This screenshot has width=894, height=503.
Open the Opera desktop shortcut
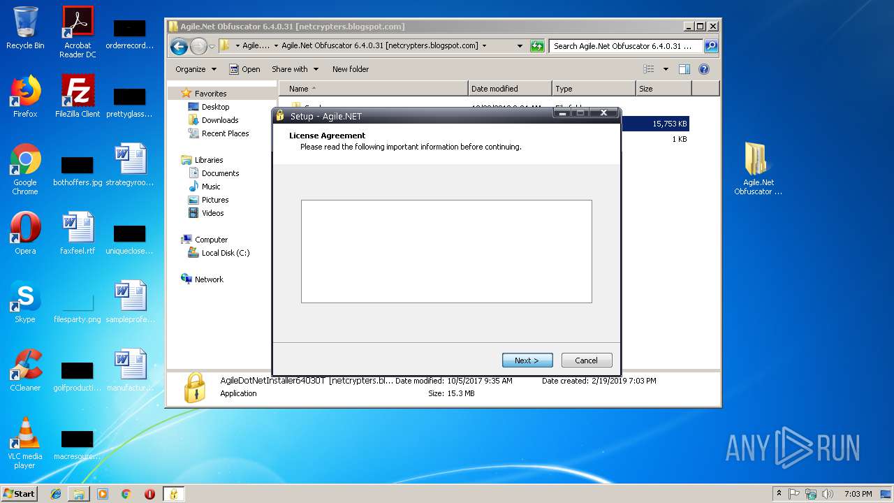(x=25, y=233)
